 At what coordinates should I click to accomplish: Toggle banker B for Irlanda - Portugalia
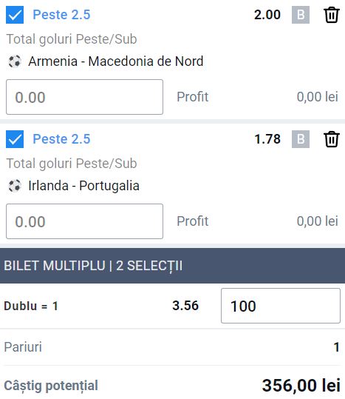301,139
